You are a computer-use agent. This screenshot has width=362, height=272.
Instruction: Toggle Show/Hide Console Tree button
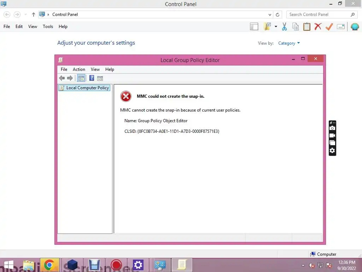tap(81, 78)
